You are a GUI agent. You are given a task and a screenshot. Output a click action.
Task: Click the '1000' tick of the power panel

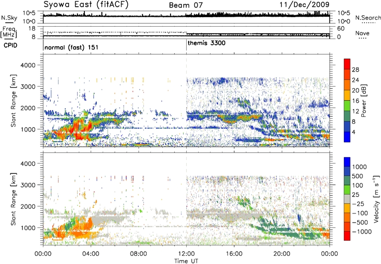[x=28, y=129]
